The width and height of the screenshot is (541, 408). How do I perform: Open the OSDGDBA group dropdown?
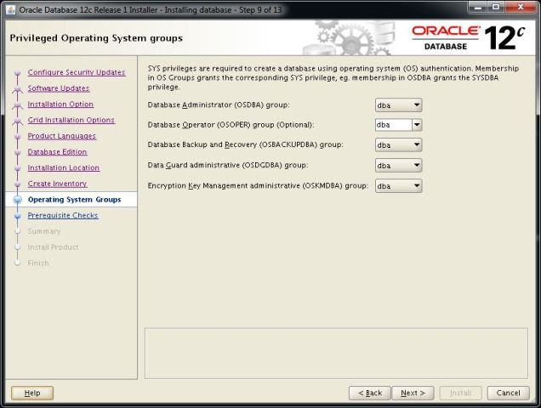[398, 166]
